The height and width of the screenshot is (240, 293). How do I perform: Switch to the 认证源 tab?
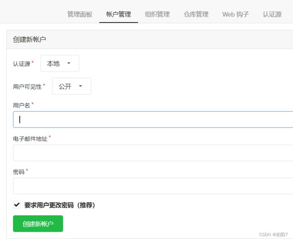[x=272, y=14]
